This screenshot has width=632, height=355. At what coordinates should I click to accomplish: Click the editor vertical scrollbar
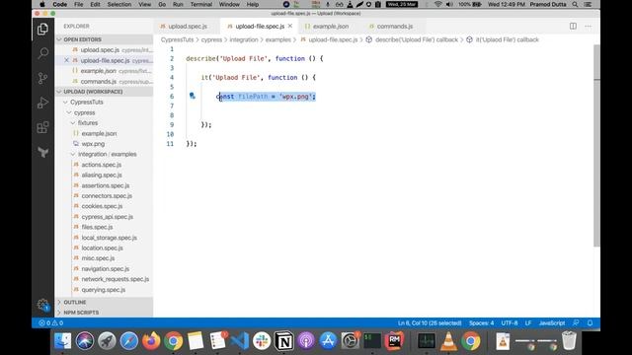(596, 145)
